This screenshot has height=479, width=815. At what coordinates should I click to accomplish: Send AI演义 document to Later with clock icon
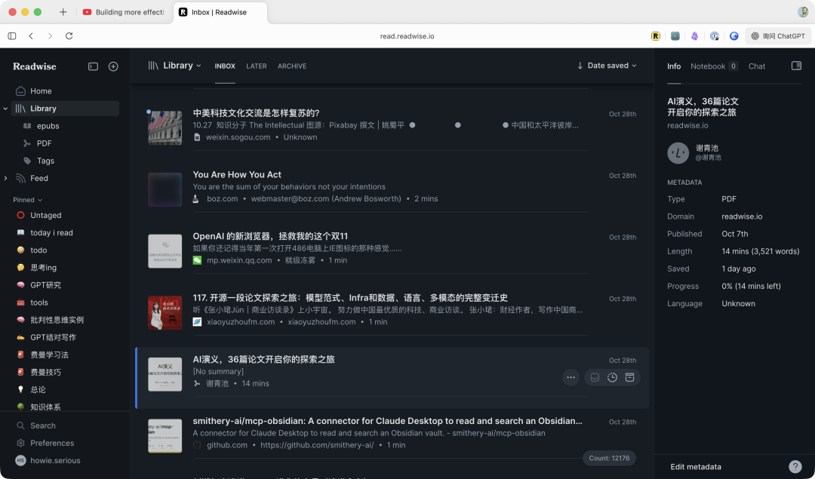[x=612, y=378]
